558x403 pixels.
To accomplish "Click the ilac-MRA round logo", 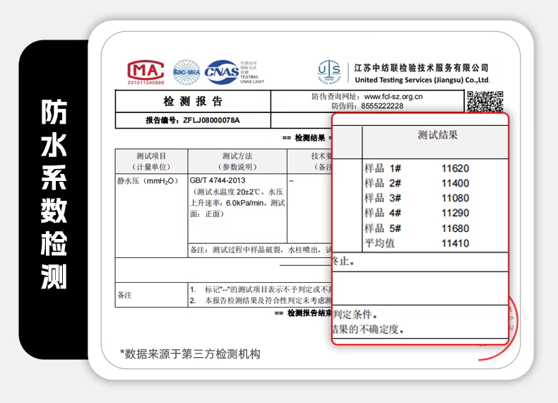I will (x=186, y=72).
